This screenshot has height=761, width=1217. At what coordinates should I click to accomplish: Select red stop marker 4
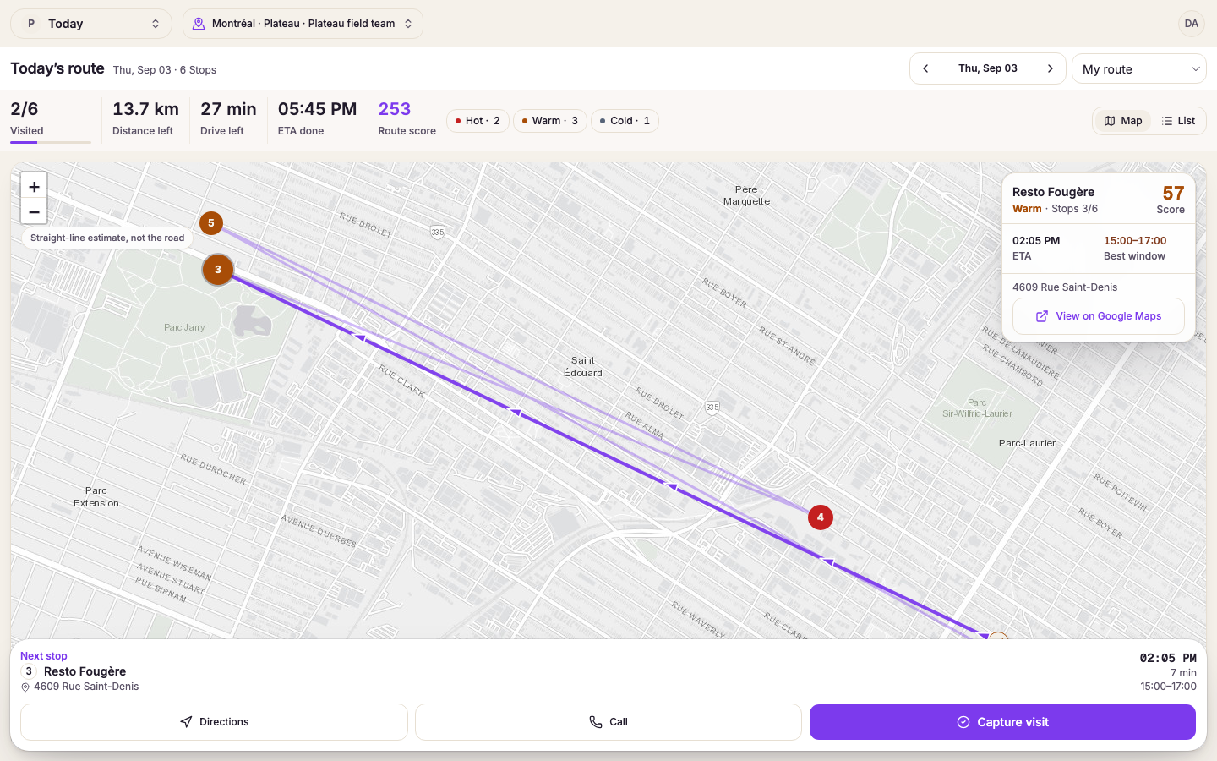click(821, 517)
